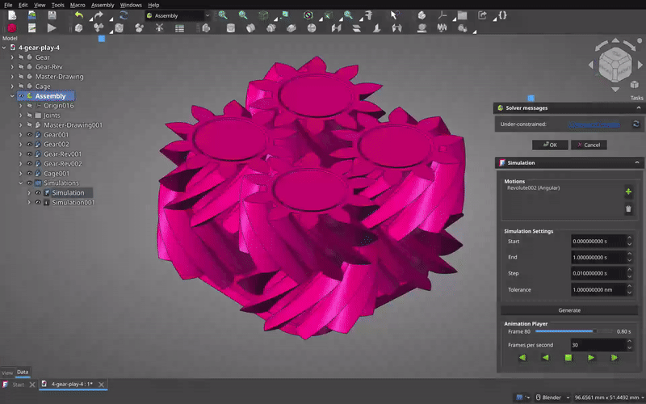The image size is (646, 404).
Task: Open the Assembly workbench dropdown
Action: (x=178, y=15)
